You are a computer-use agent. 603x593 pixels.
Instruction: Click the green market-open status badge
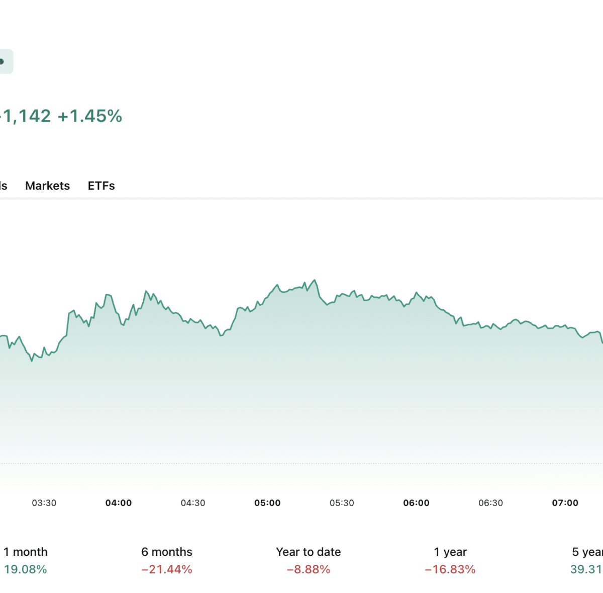(x=5, y=62)
